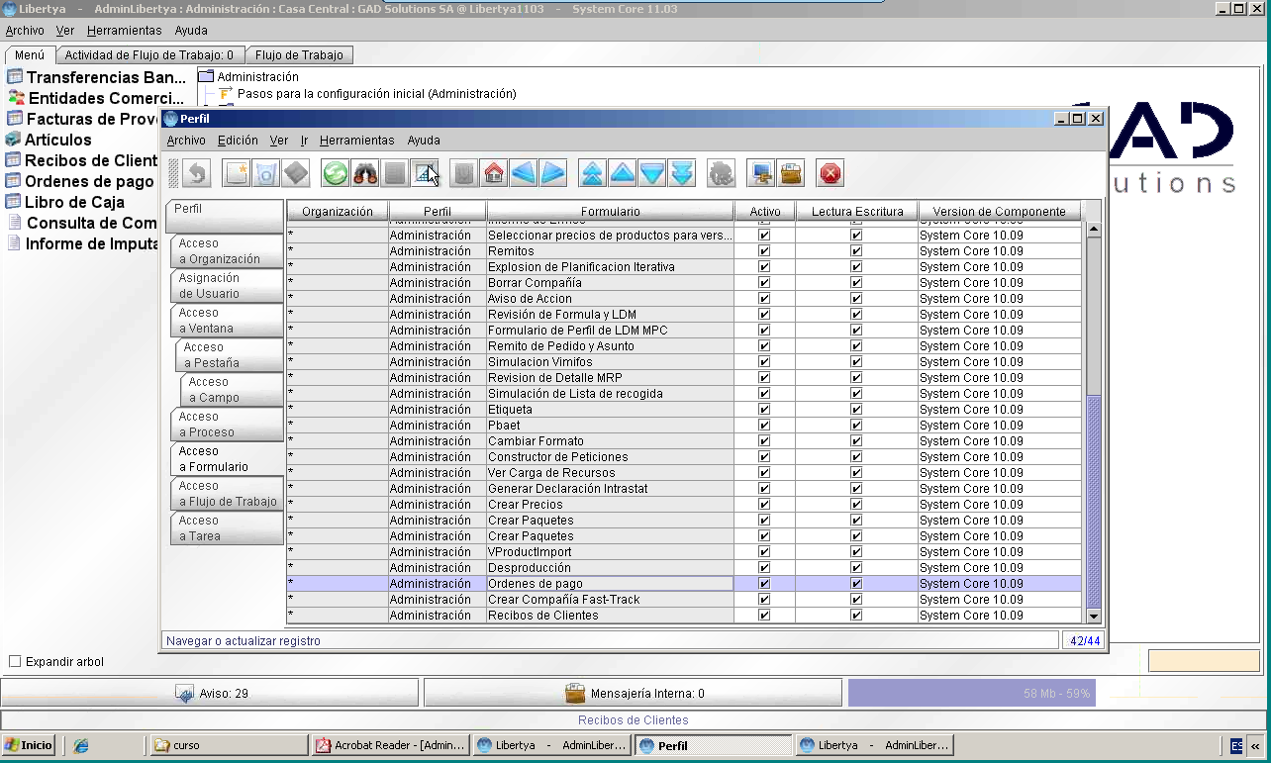Select Acceso a Organización side tab
Viewport: 1271px width, 763px height.
(x=227, y=251)
